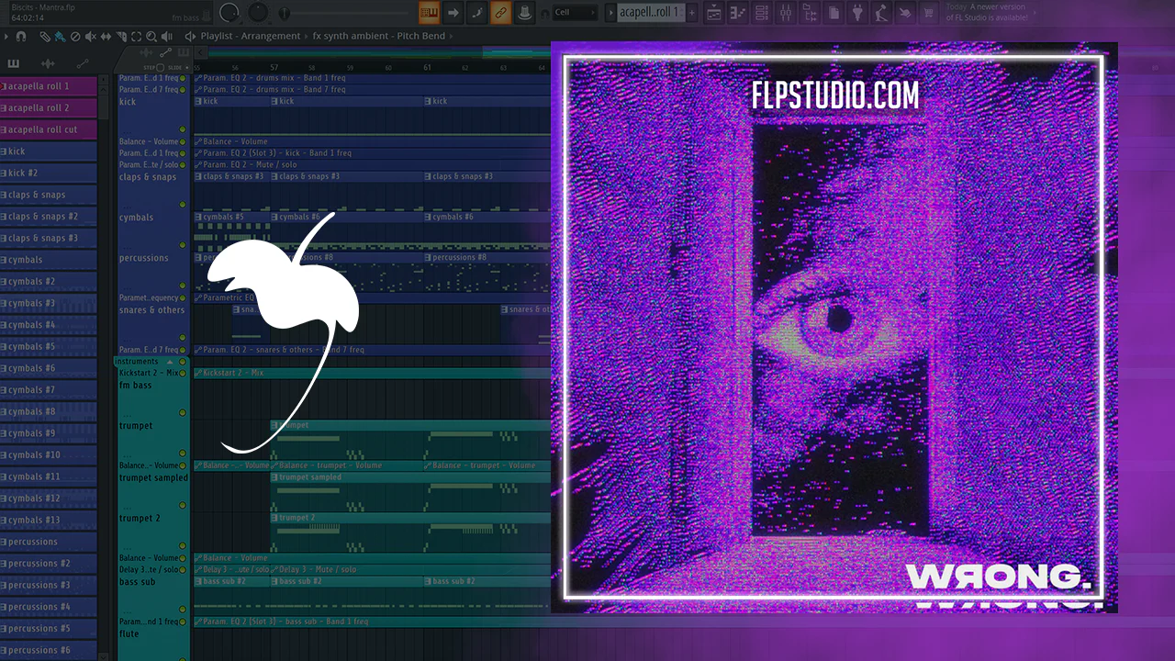Open the pattern selector acapell..roll 1
1175x661 pixels.
pyautogui.click(x=650, y=13)
